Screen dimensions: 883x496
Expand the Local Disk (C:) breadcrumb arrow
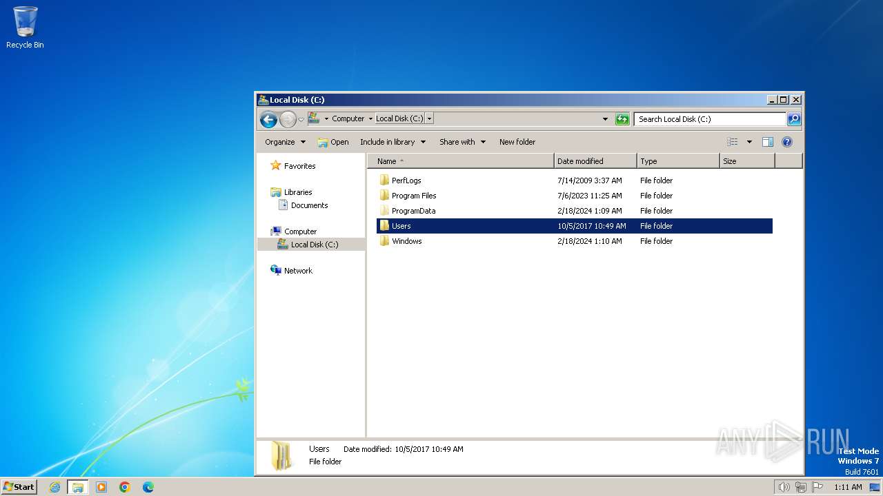tap(429, 118)
